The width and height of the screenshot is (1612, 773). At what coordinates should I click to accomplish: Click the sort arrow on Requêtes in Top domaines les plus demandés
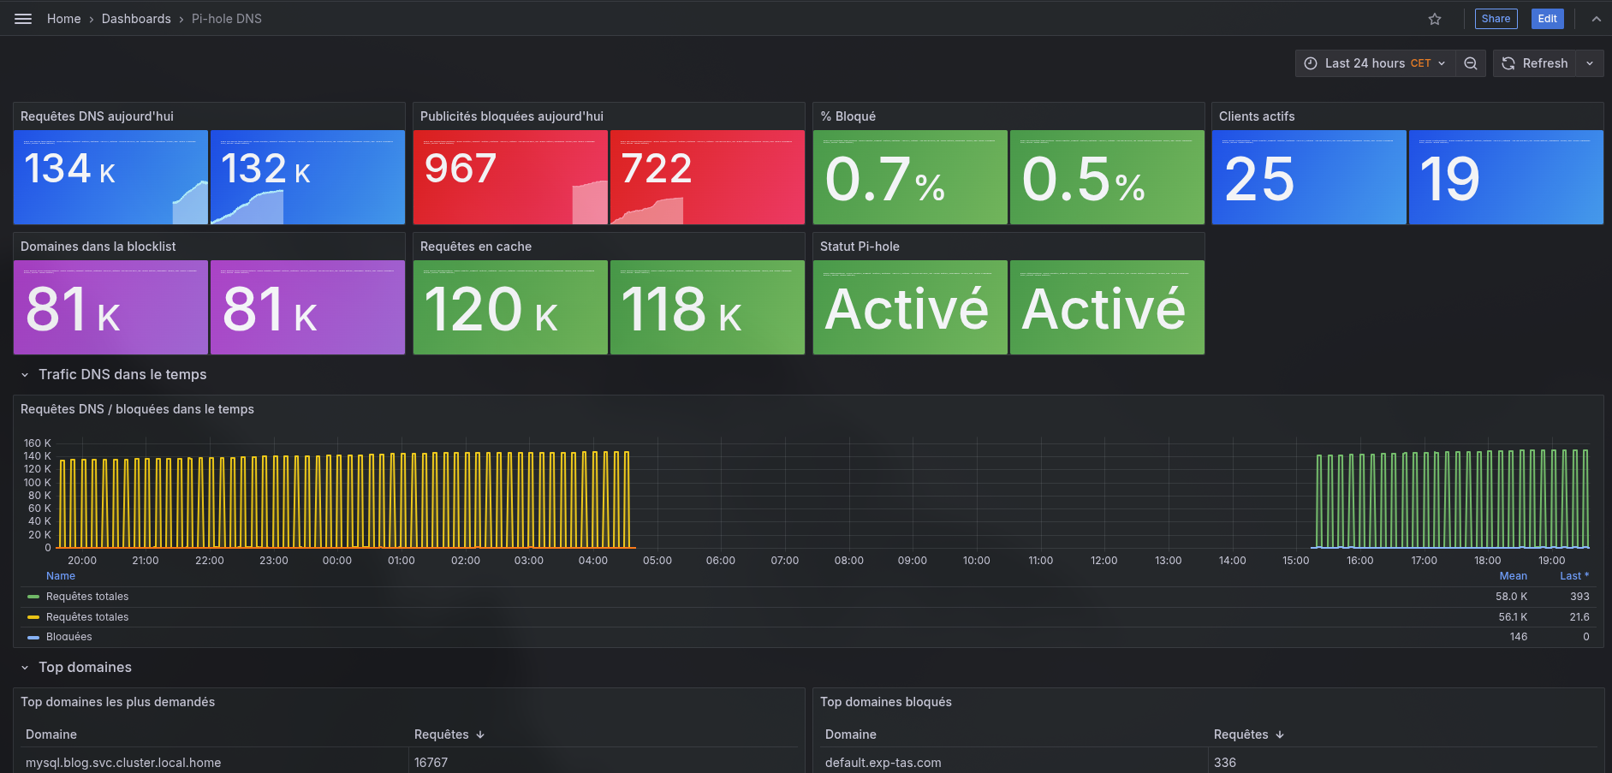click(x=480, y=734)
